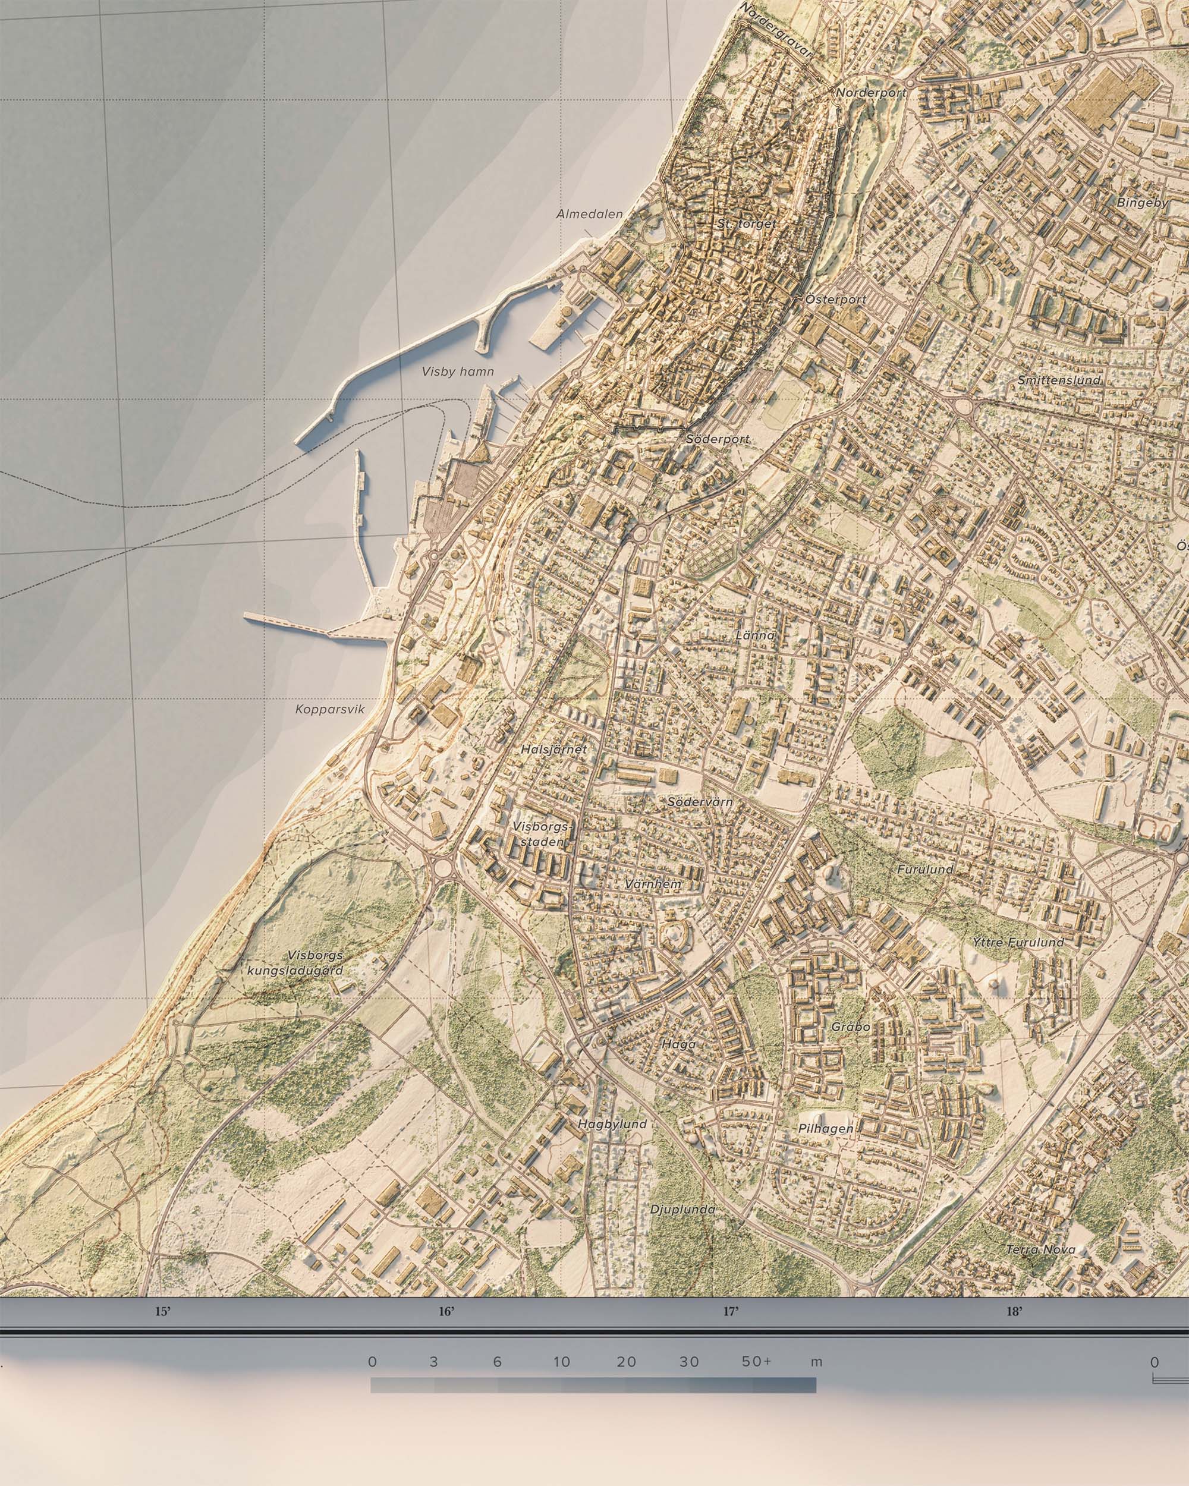Click the Norderport gate label

[872, 92]
